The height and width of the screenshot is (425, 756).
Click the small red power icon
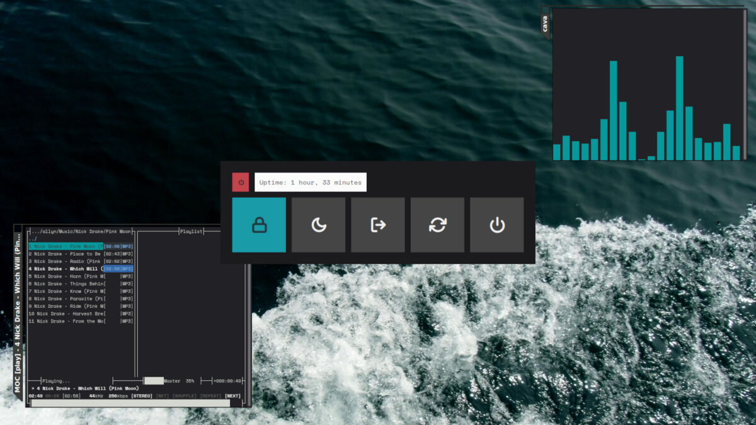click(241, 182)
